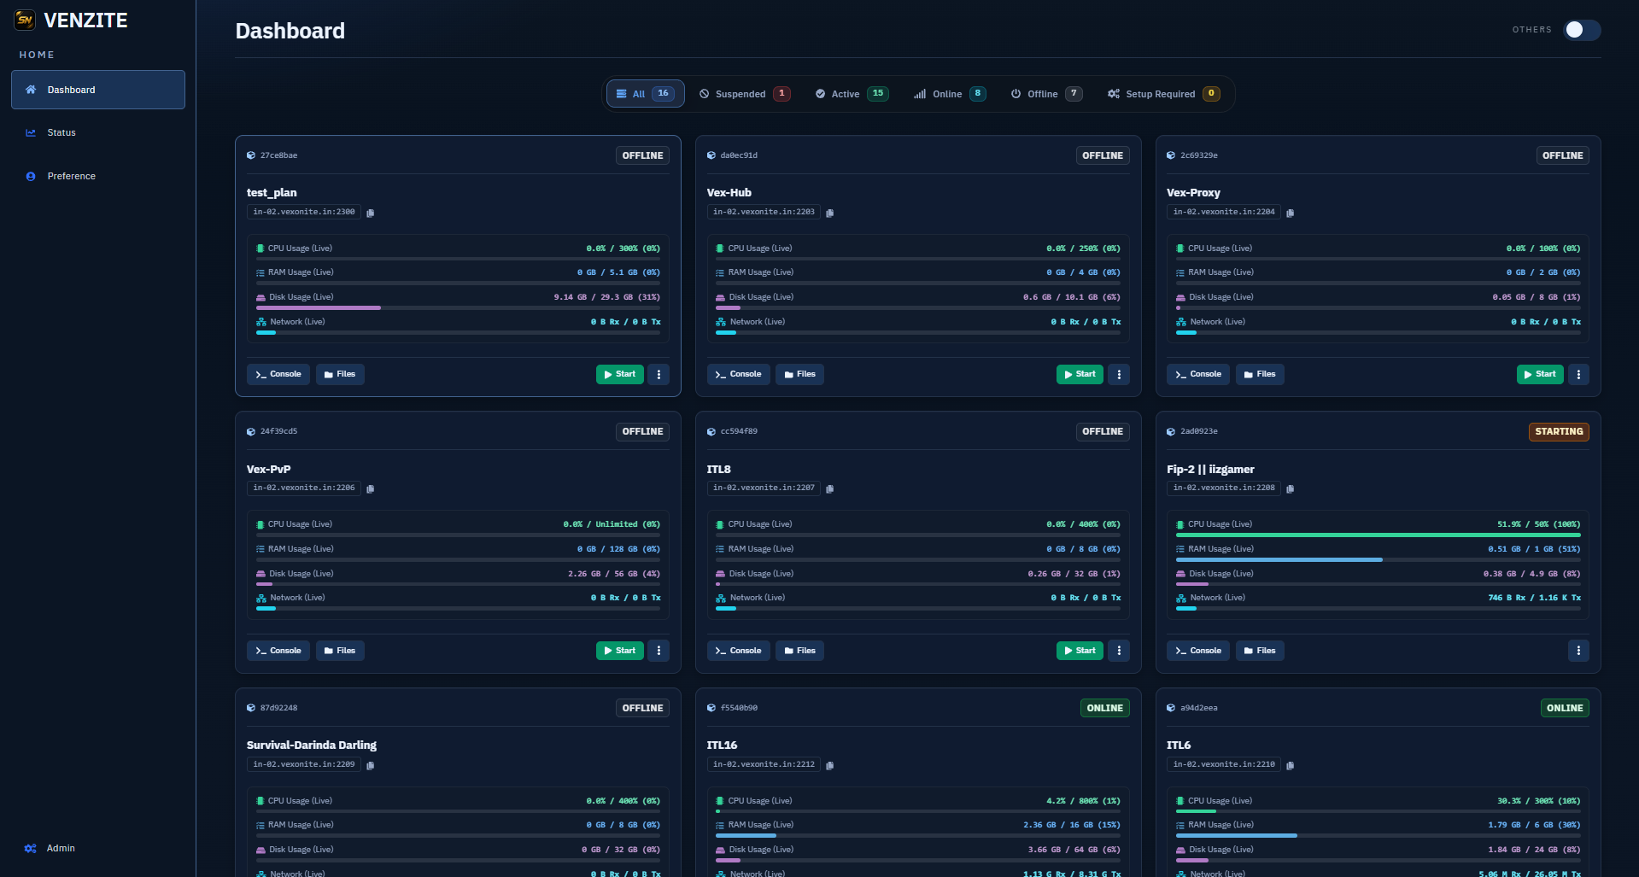Click the cube icon next to f5540b90
Screen dimensions: 1639x877
711,708
